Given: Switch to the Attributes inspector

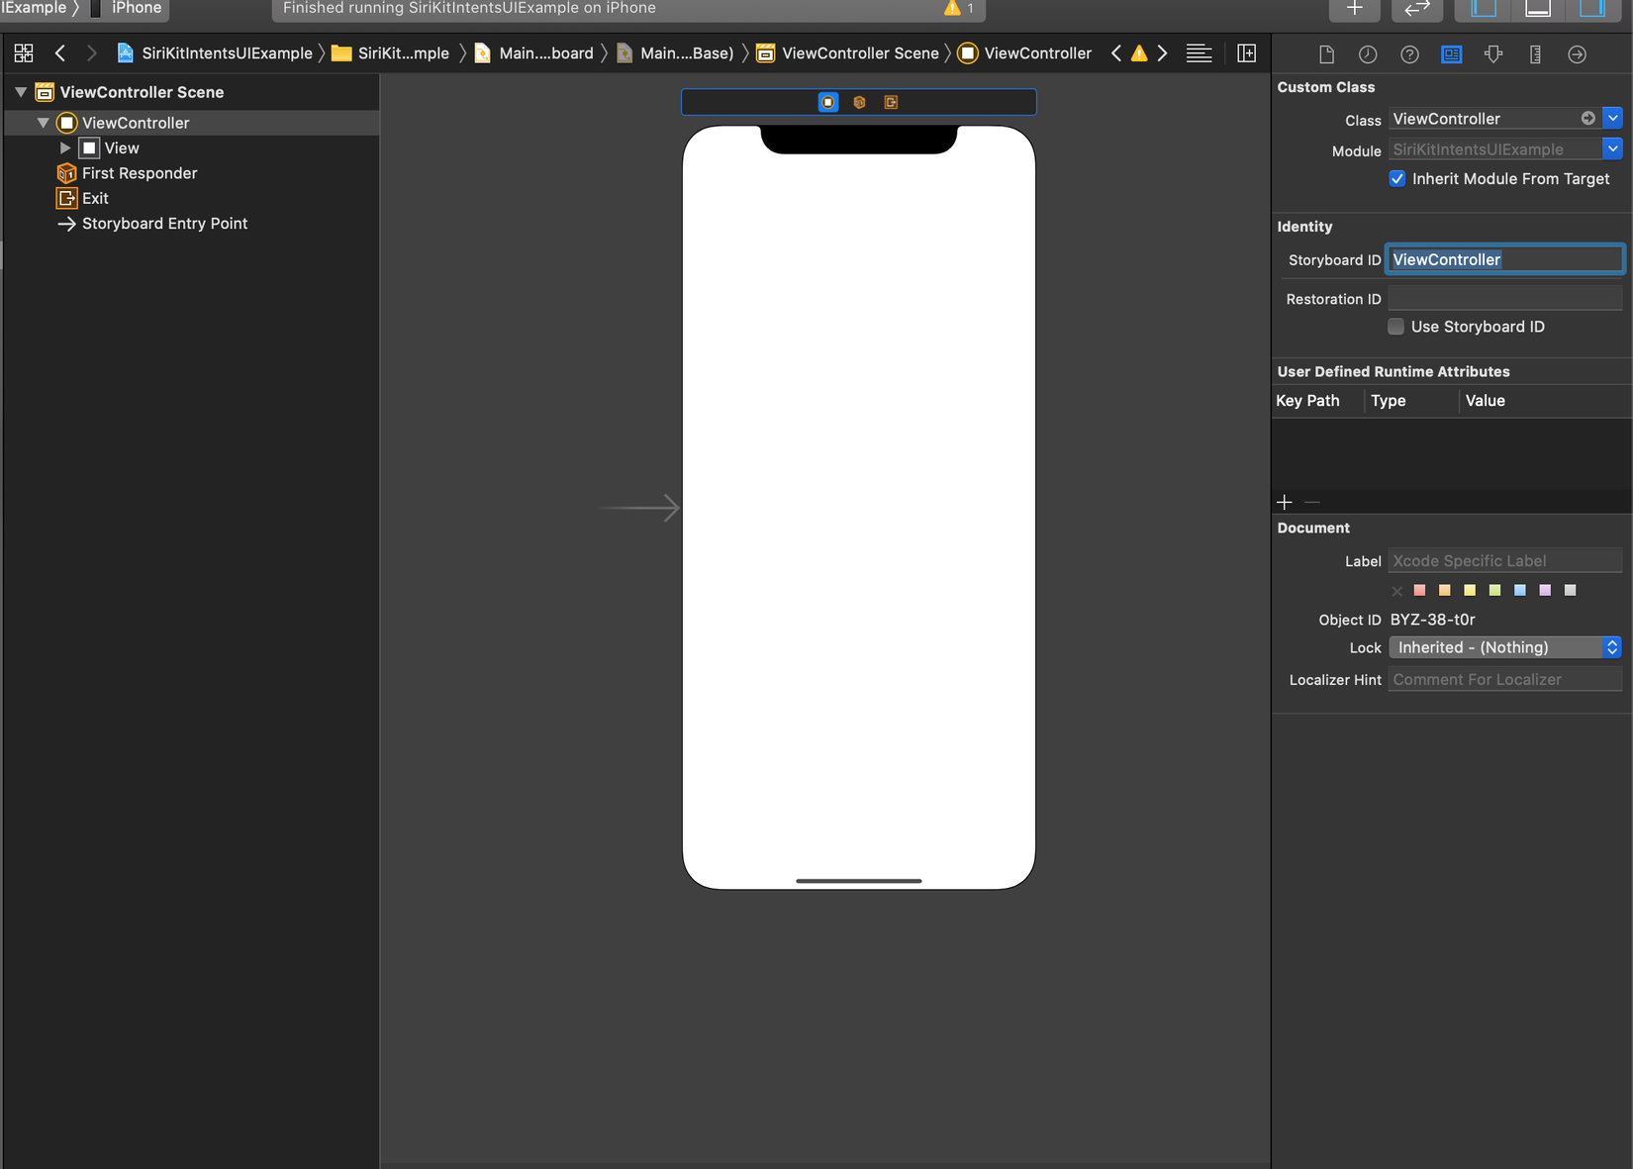Looking at the screenshot, I should coord(1493,54).
